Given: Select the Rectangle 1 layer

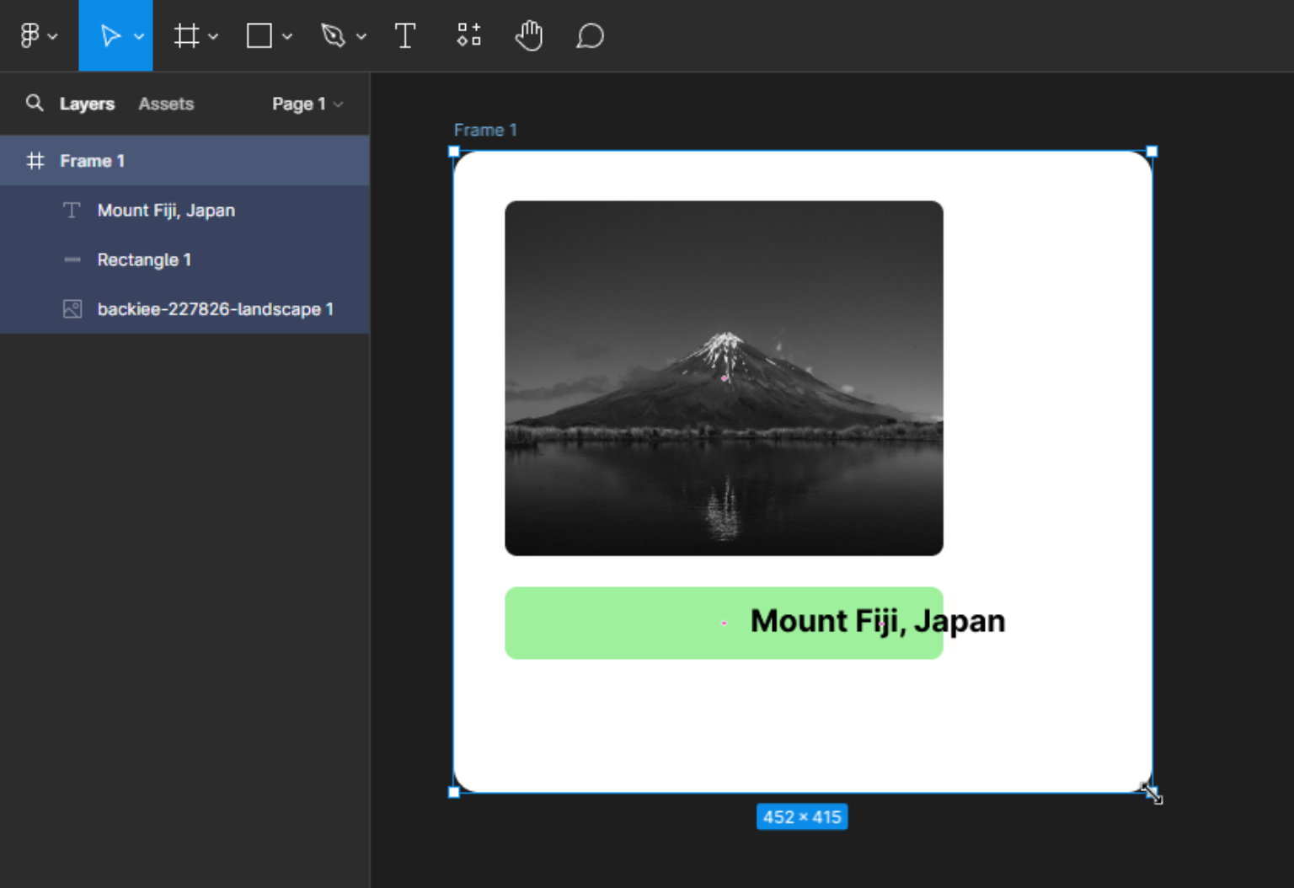Looking at the screenshot, I should pos(184,259).
